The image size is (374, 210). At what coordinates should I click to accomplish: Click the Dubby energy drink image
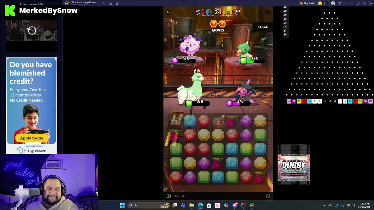294,165
